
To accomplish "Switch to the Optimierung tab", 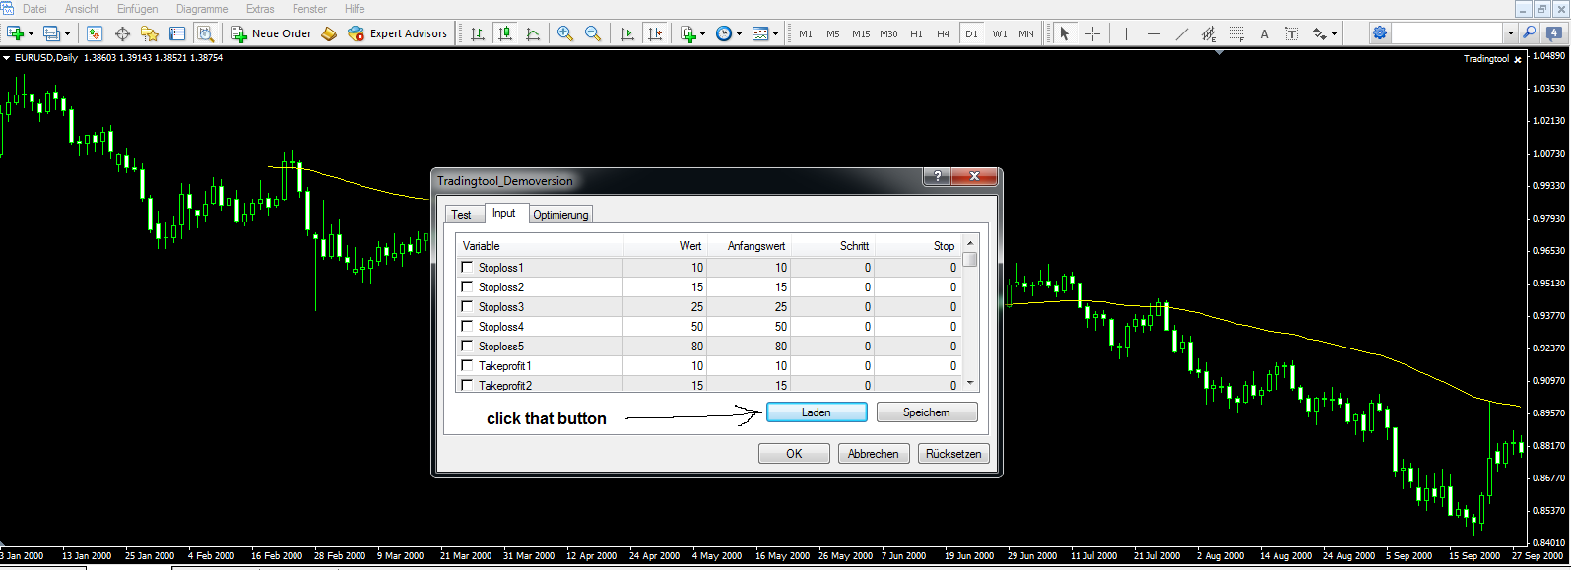I will coord(560,215).
